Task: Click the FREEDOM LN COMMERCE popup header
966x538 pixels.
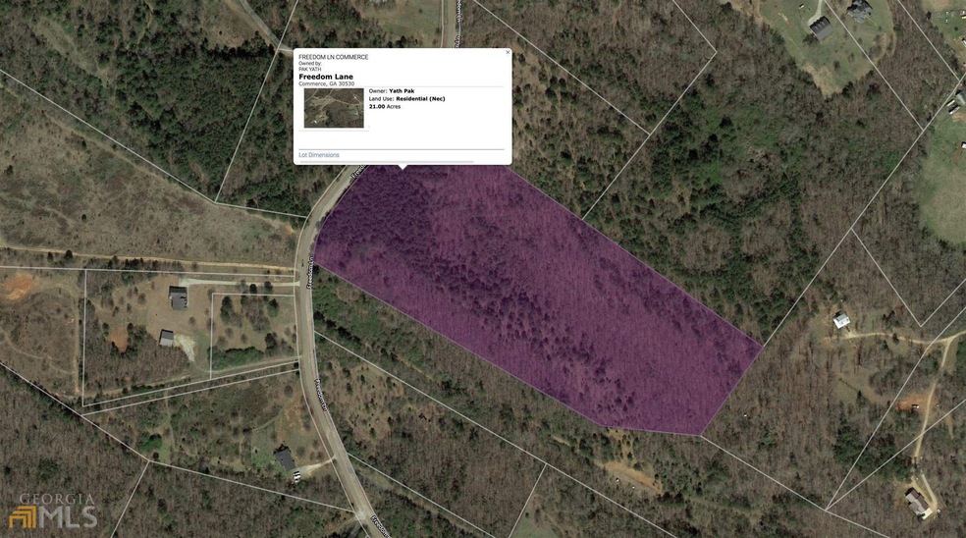Action: click(334, 57)
